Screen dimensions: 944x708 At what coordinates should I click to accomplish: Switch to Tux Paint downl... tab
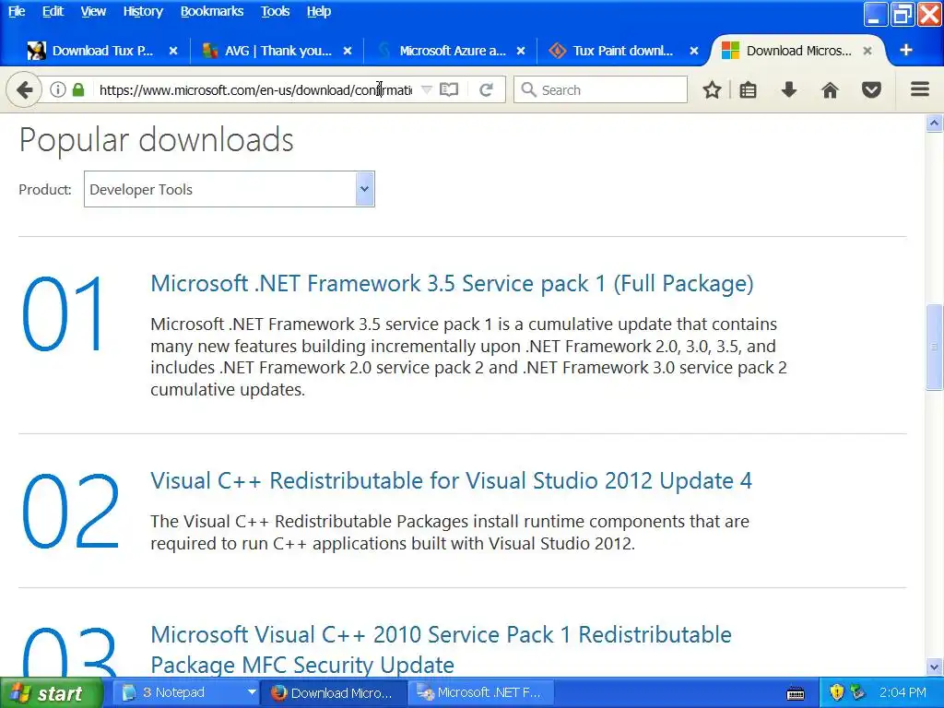[x=622, y=51]
